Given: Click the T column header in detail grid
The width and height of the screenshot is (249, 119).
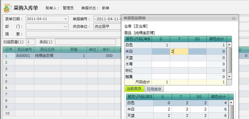Looking at the screenshot, I should click(x=179, y=39).
